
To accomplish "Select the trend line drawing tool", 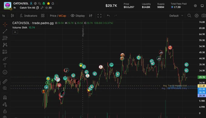I will click(5, 31).
